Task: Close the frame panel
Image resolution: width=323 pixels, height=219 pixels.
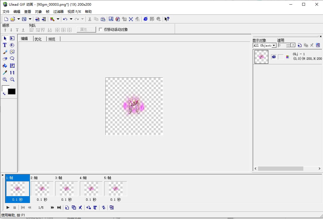Action: point(3,175)
